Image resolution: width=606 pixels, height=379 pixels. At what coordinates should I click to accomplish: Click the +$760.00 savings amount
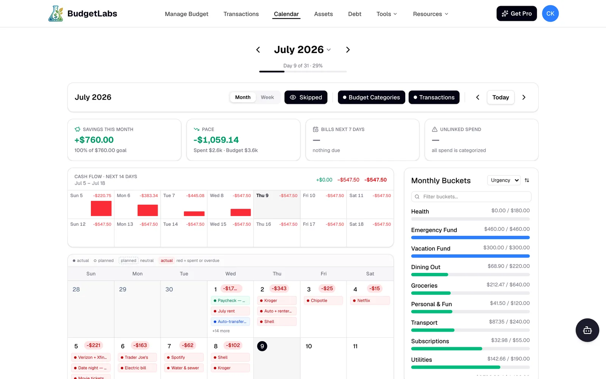tap(94, 140)
